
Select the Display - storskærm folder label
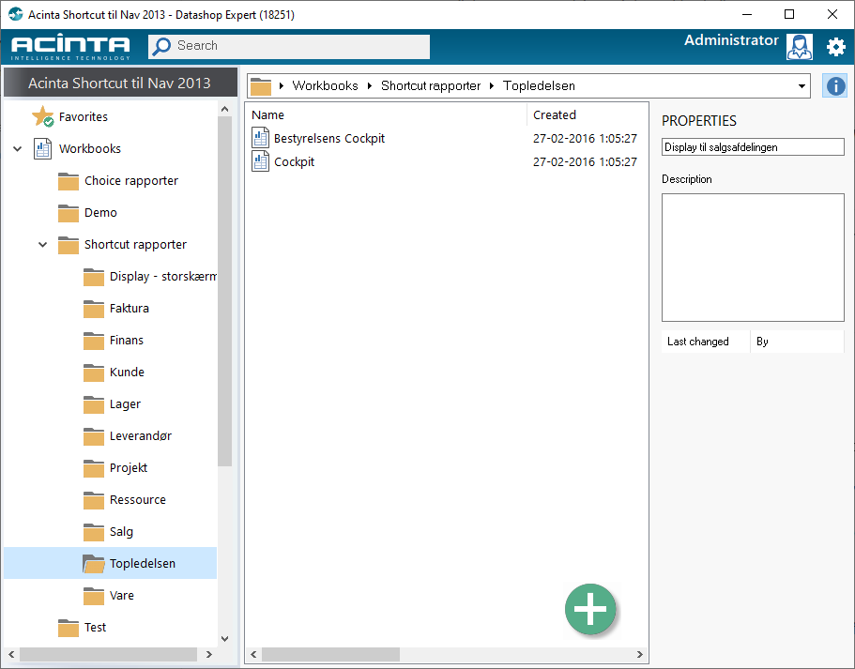[x=163, y=277]
